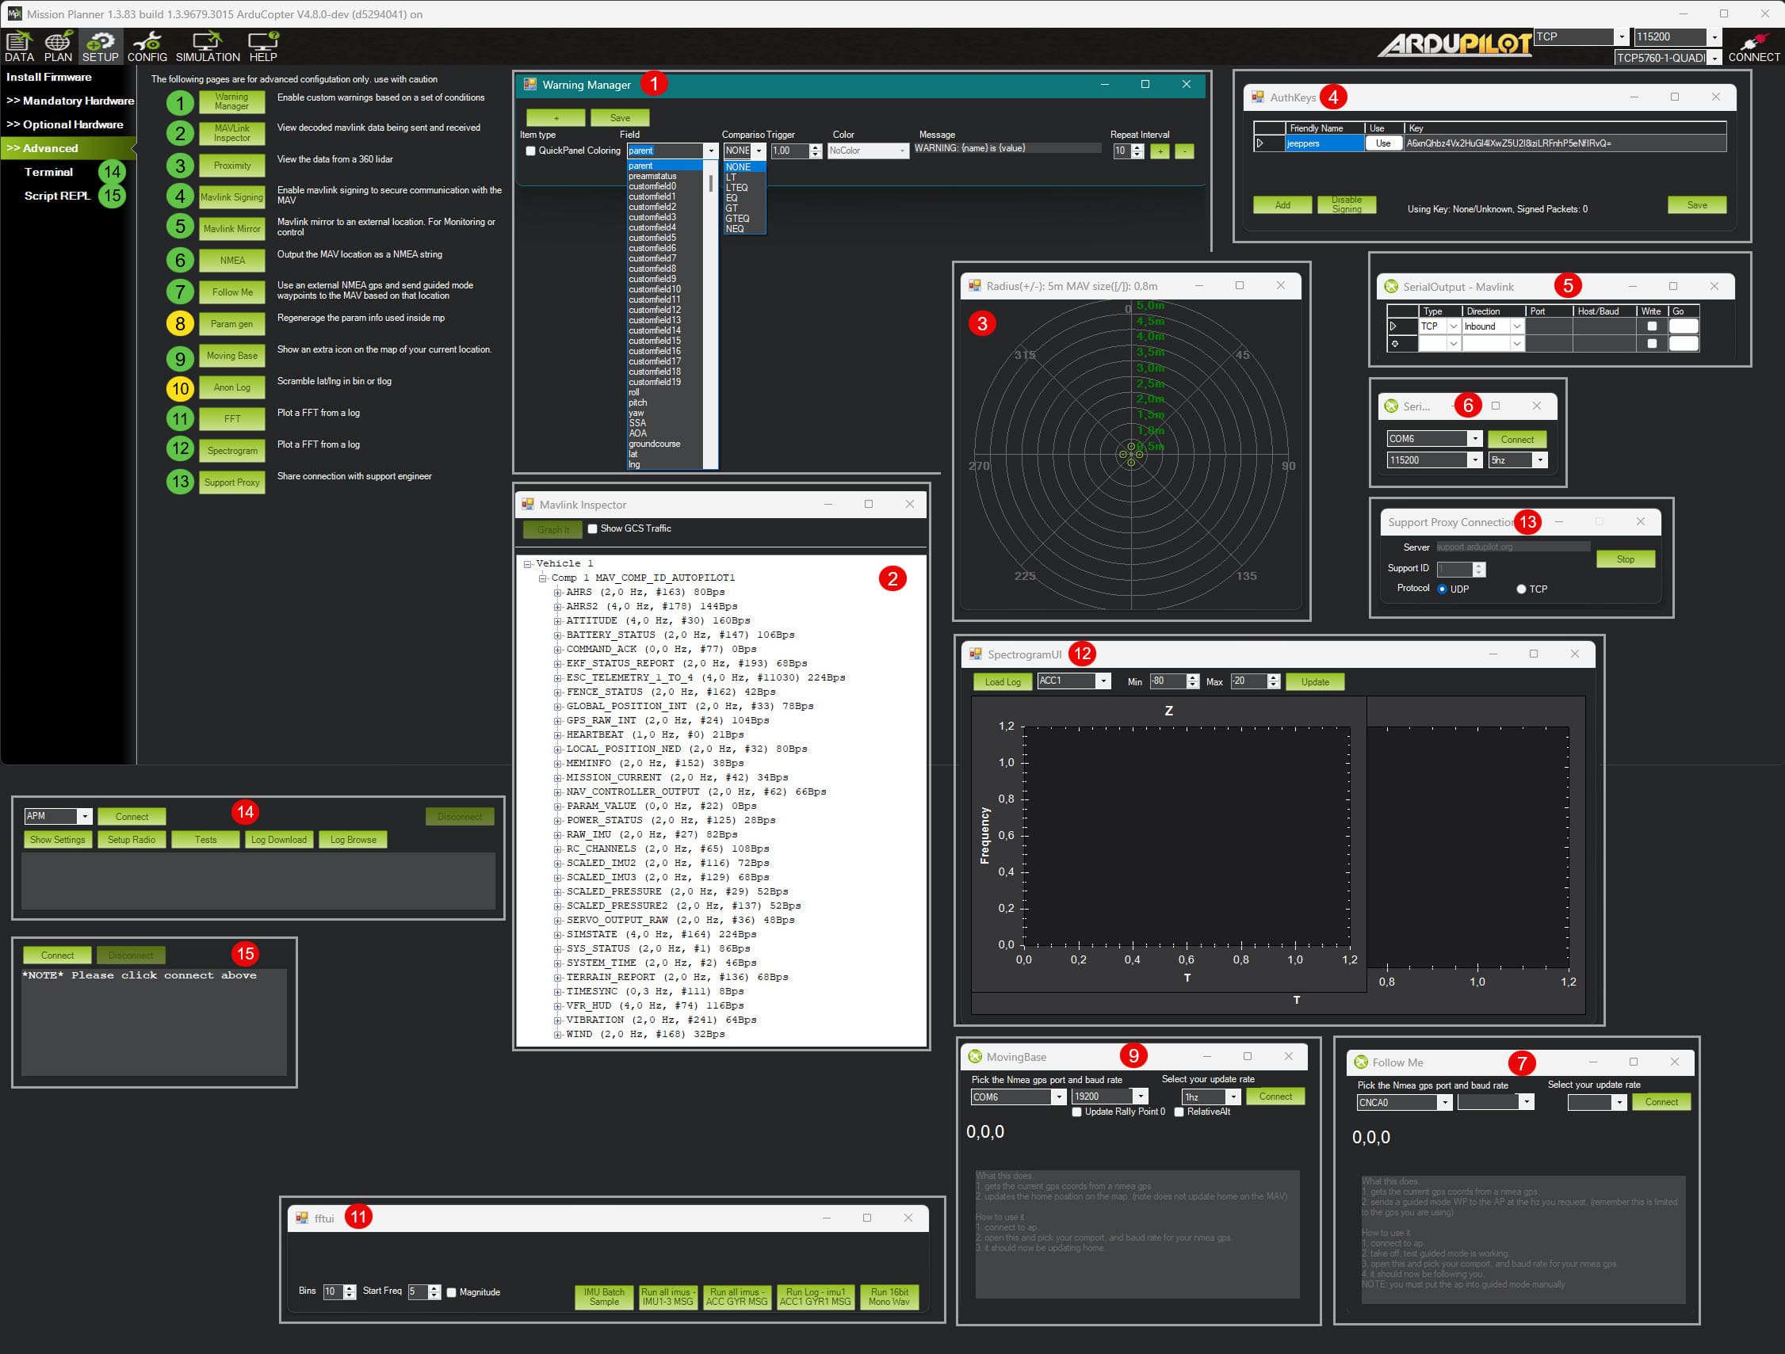Image resolution: width=1785 pixels, height=1354 pixels.
Task: Open the Comparison NONE dropdown
Action: point(758,151)
